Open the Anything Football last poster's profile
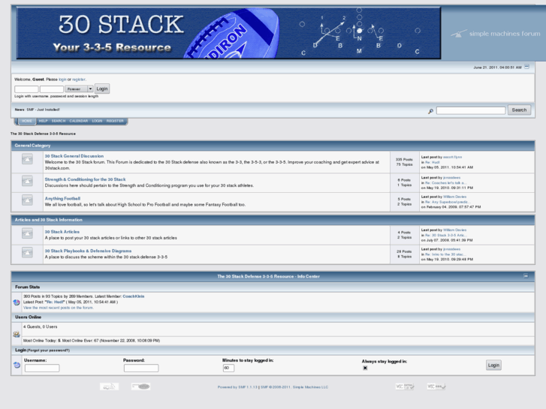Viewport: 546px width, 409px height. click(454, 197)
